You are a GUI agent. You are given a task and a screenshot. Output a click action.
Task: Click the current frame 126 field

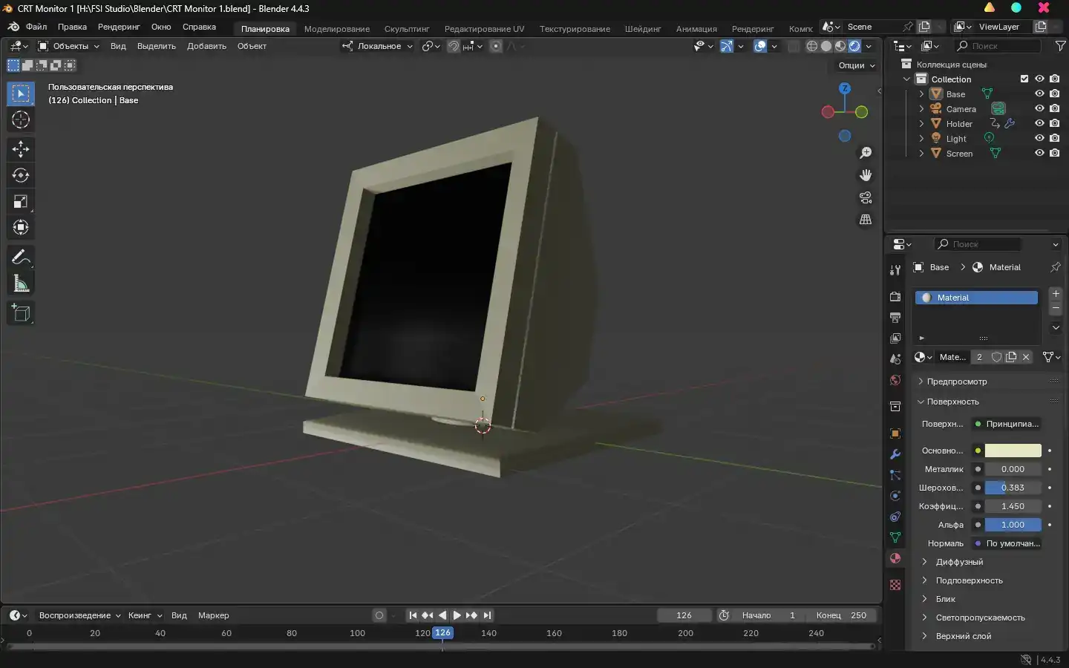pyautogui.click(x=684, y=615)
